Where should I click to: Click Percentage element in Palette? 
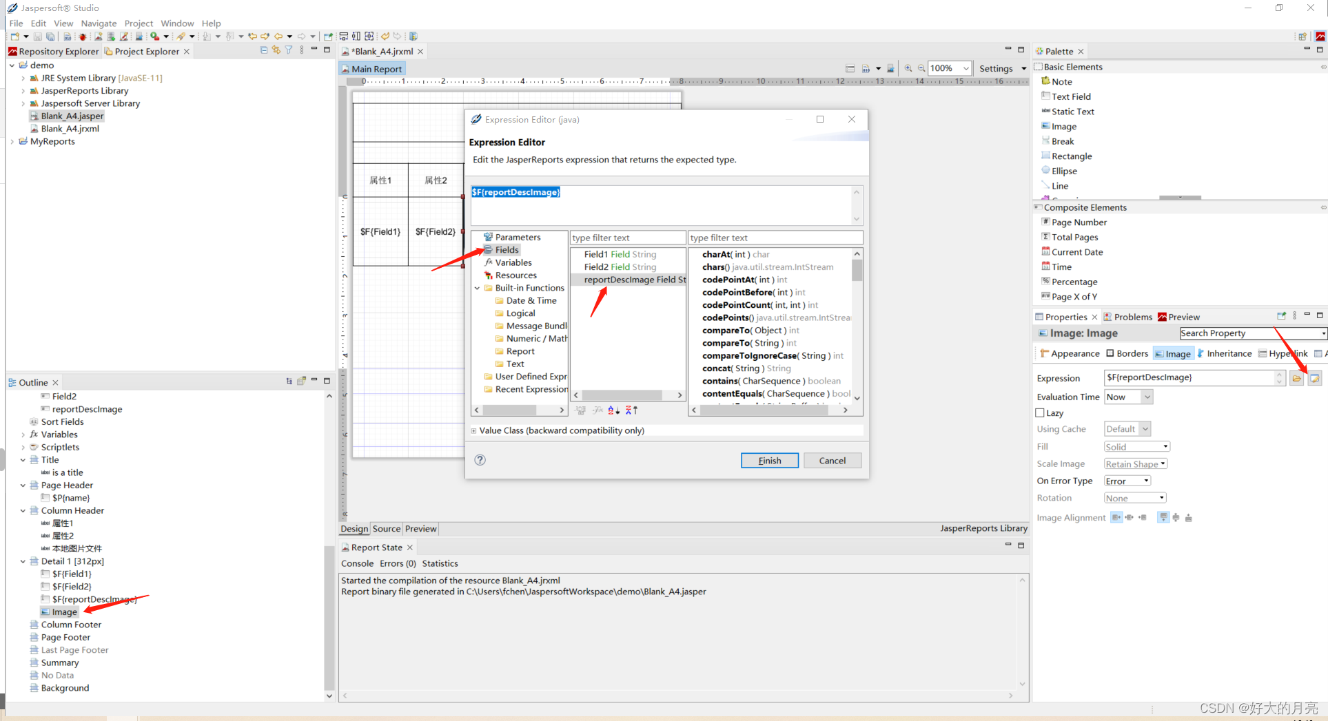click(x=1069, y=282)
